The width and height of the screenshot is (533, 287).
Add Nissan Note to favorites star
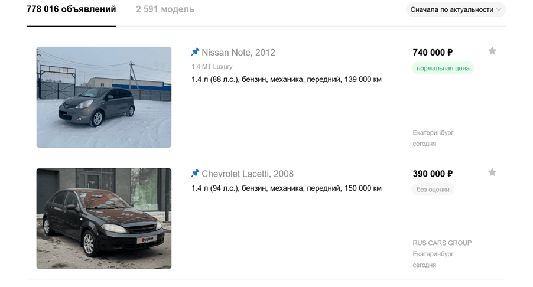point(492,51)
